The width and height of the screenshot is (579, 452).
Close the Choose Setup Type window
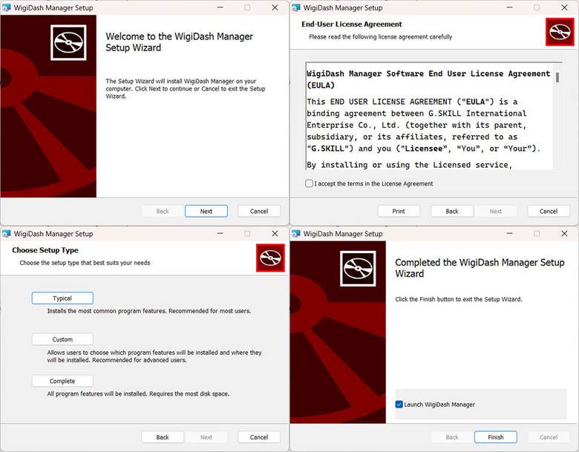coord(275,233)
